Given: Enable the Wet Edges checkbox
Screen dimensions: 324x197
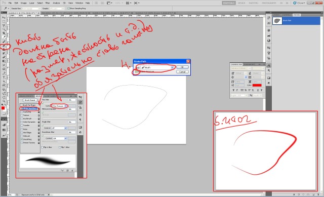Looking at the screenshot, I should [x=22, y=133].
